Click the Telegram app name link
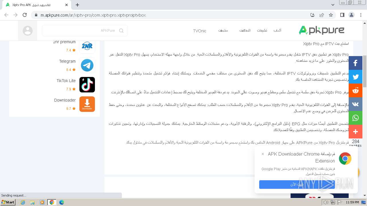This screenshot has height=206, width=367. tap(67, 61)
